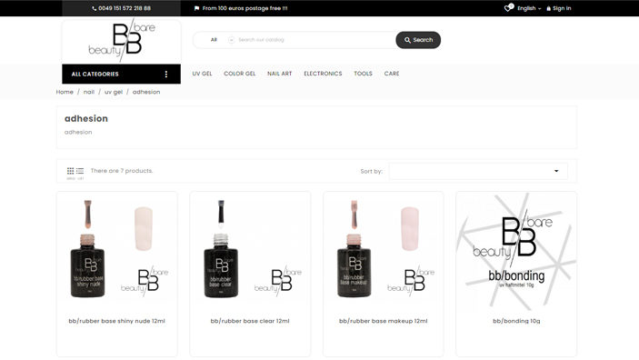This screenshot has height=360, width=639.
Task: Open bb/bonding product image
Action: (516, 251)
